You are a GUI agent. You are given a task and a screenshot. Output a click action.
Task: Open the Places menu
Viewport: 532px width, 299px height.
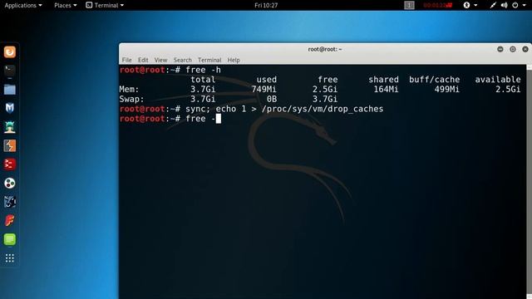click(66, 5)
